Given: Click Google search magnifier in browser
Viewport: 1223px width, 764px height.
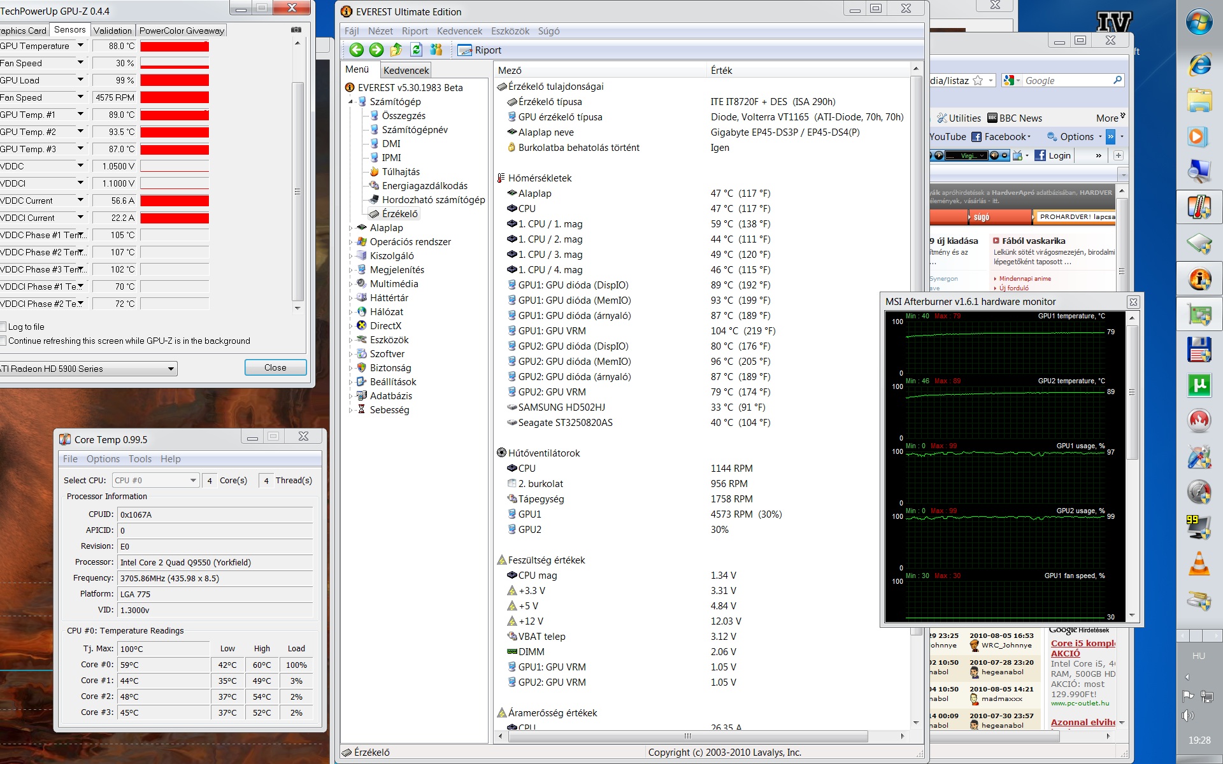Looking at the screenshot, I should [1117, 80].
